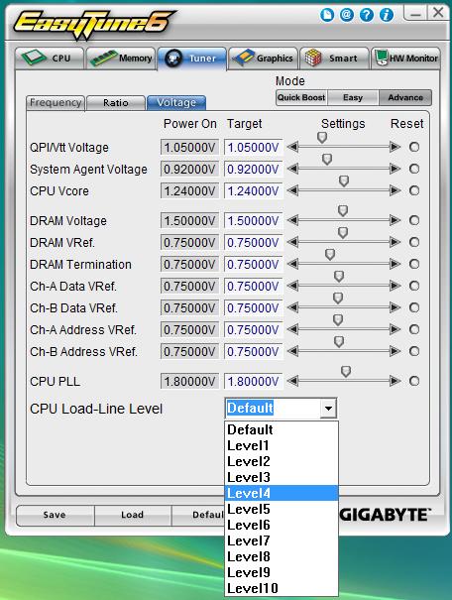Open the Memory tab with RAM icon

(x=121, y=59)
